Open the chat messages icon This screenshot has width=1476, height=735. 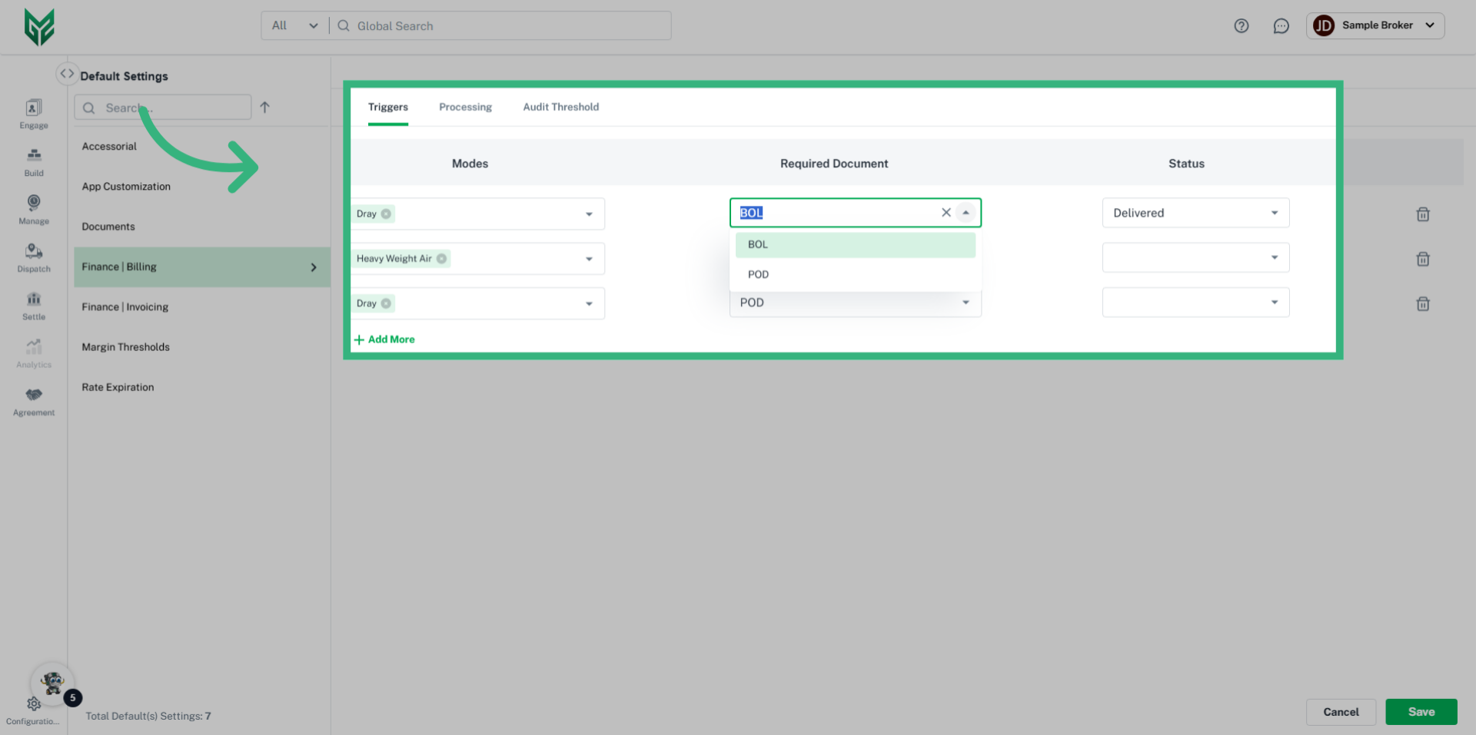click(x=1281, y=26)
